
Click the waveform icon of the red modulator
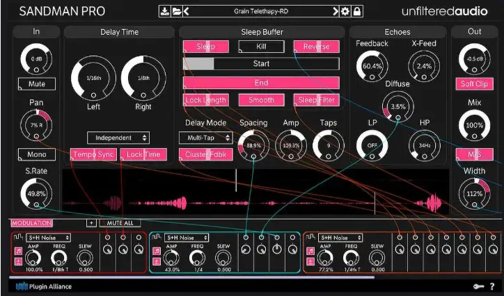18,238
